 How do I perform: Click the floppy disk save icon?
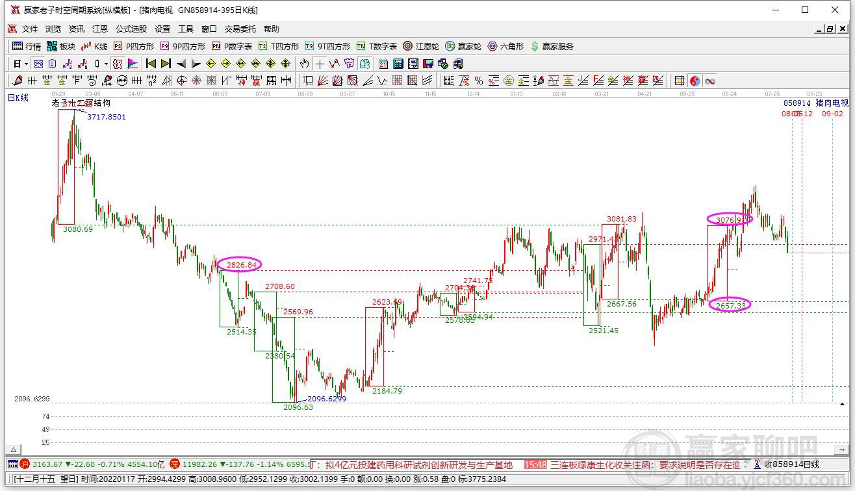[428, 64]
